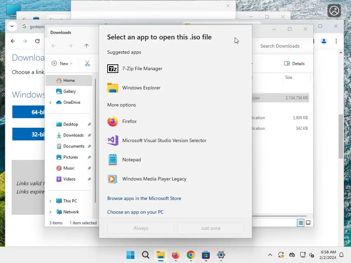Click the 64-bit download button in Chrome
Image resolution: width=351 pixels, height=263 pixels.
click(x=28, y=112)
